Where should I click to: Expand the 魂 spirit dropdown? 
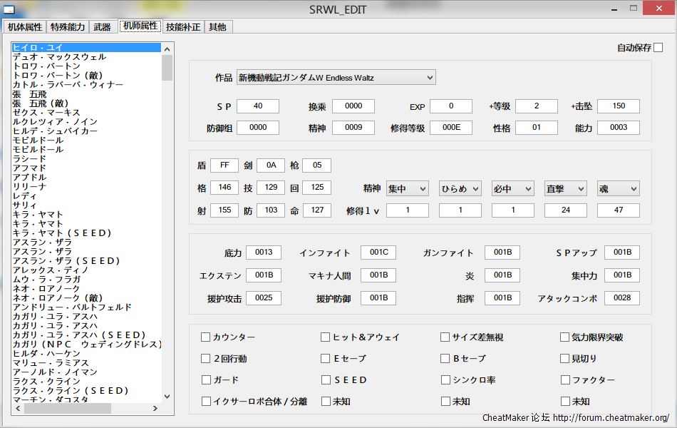(x=618, y=189)
